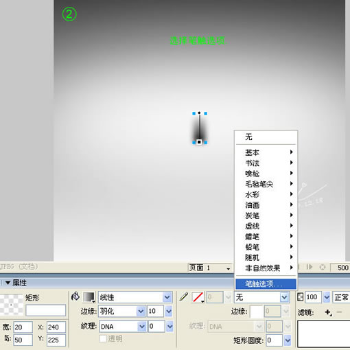Open the feather amount slider arrow
This screenshot has height=350, width=350.
[169, 312]
